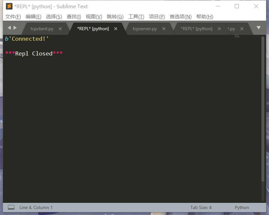Image resolution: width=269 pixels, height=215 pixels.
Task: Close the tcpserver.py tab
Action: pyautogui.click(x=164, y=29)
